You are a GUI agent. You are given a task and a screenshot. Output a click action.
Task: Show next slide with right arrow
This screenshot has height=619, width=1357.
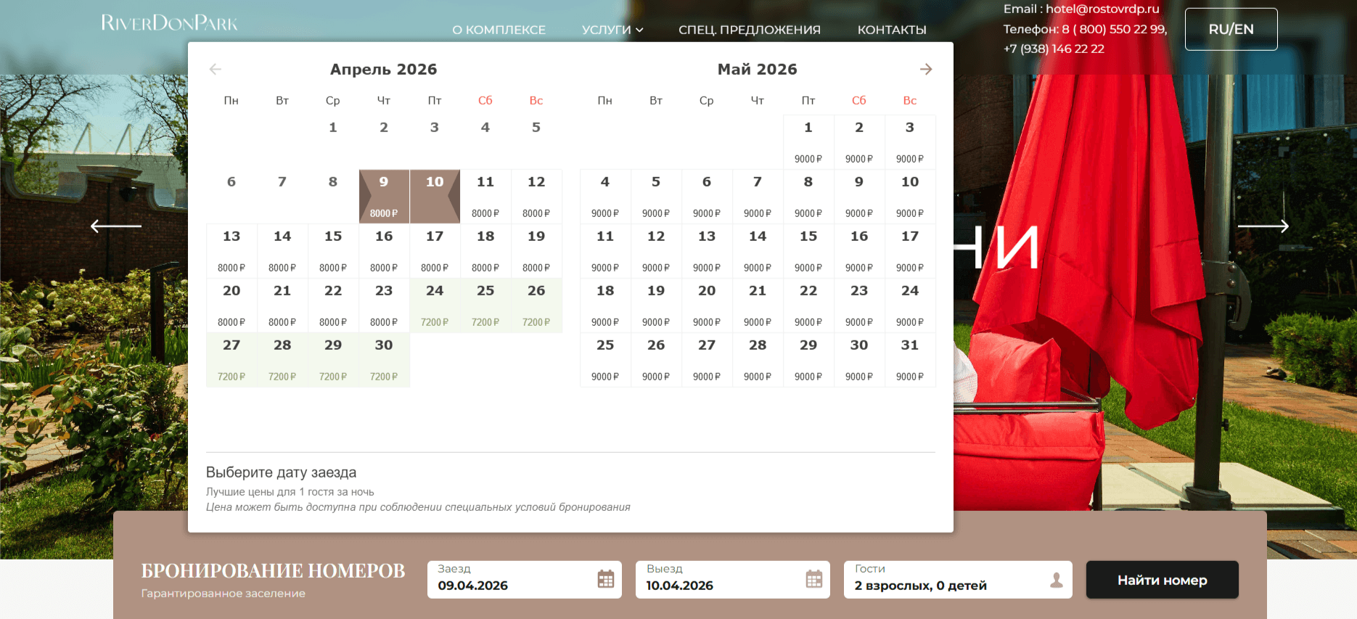pyautogui.click(x=1263, y=226)
